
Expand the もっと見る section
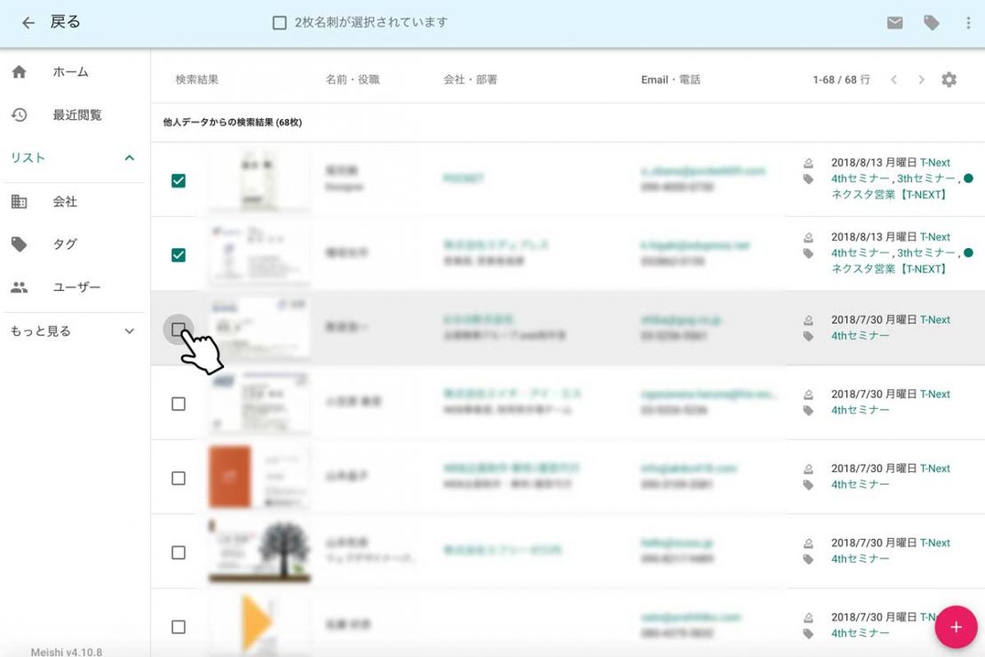(129, 332)
